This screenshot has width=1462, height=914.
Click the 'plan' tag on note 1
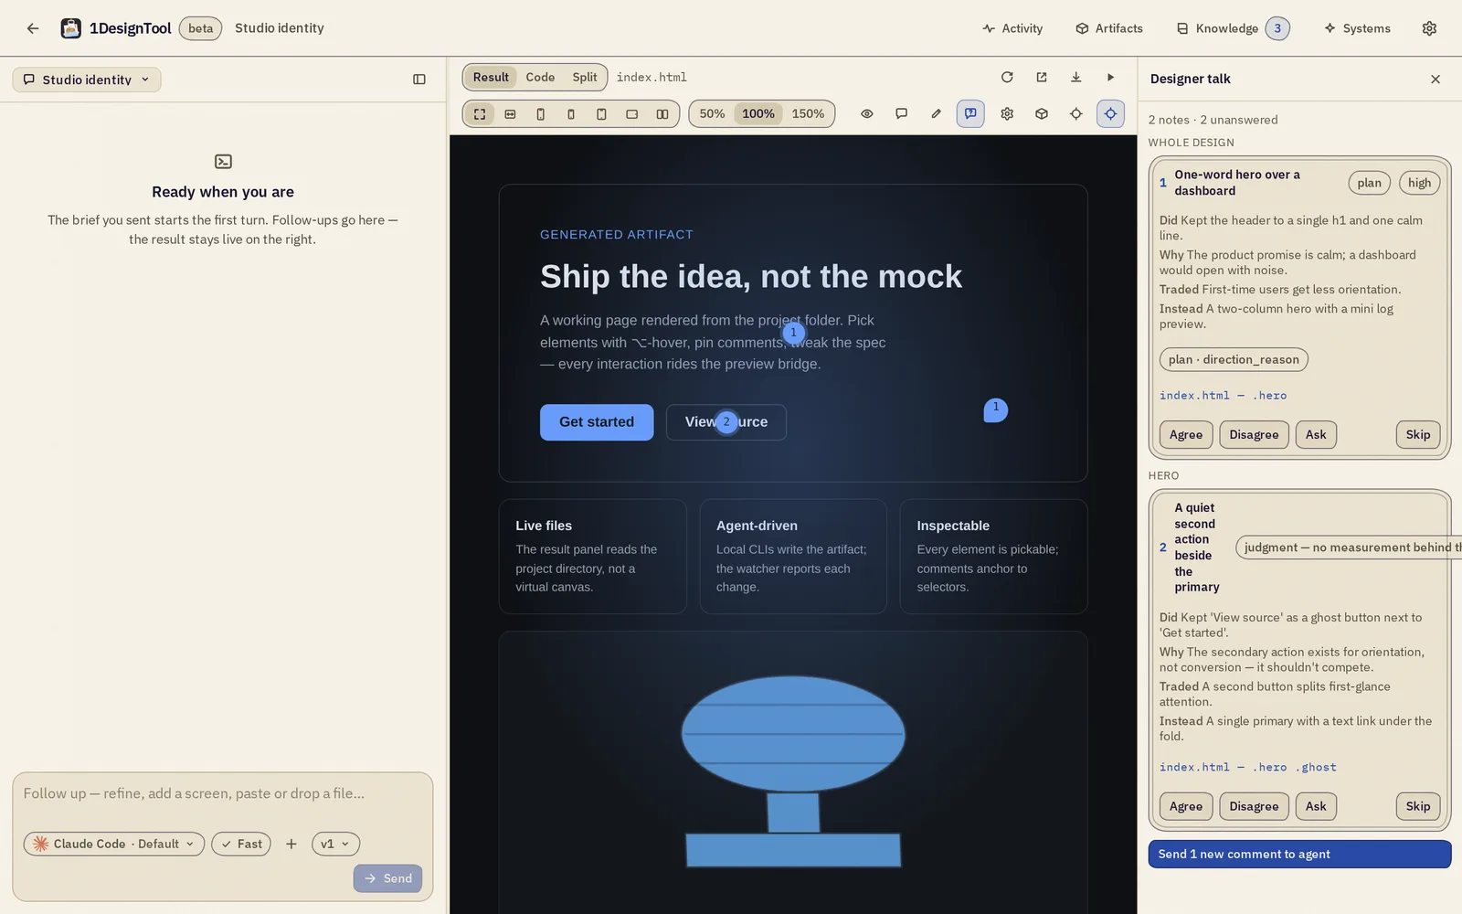coord(1369,183)
